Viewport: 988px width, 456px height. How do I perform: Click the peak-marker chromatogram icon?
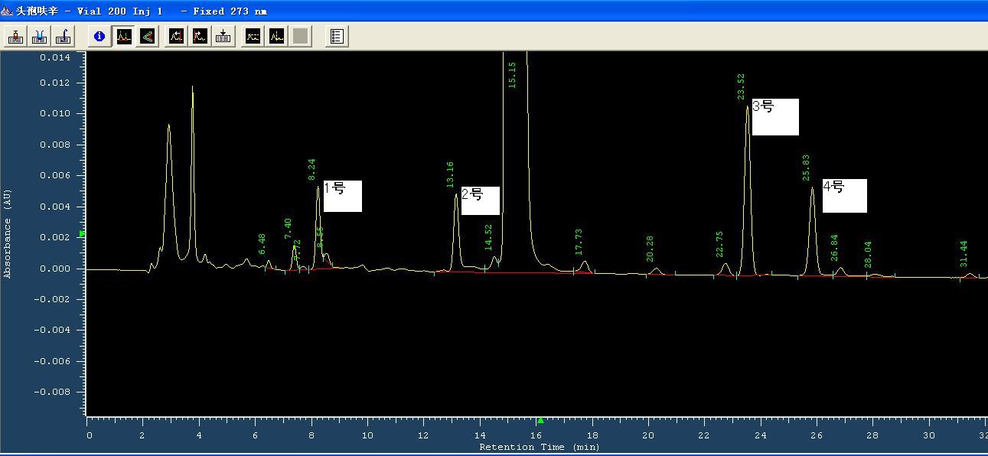coord(276,36)
